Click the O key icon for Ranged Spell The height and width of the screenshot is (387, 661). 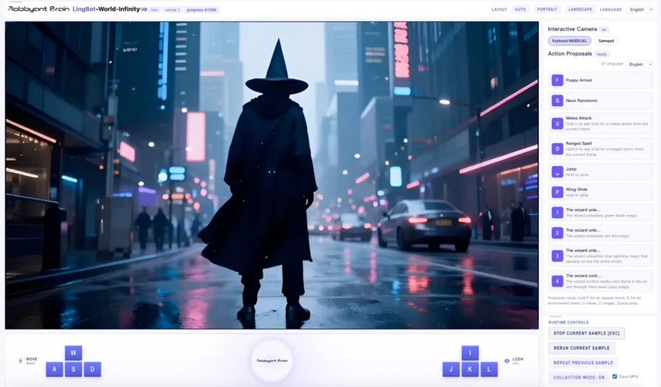(x=558, y=149)
